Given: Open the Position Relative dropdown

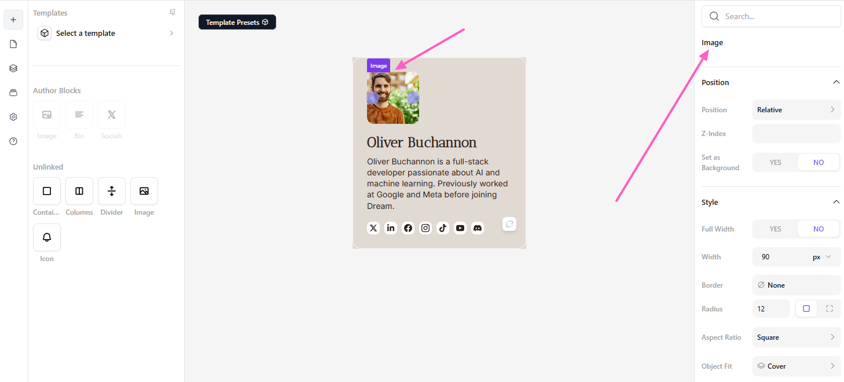Looking at the screenshot, I should coord(796,110).
